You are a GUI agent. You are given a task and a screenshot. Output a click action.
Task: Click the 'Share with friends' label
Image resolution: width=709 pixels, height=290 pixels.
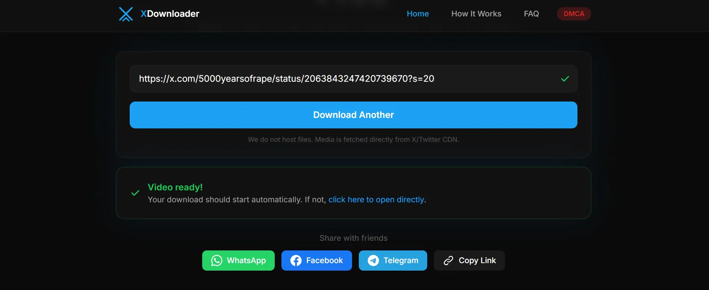tap(353, 238)
